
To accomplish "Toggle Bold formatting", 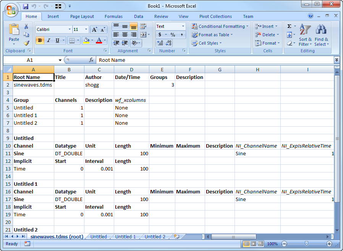I will (x=40, y=40).
